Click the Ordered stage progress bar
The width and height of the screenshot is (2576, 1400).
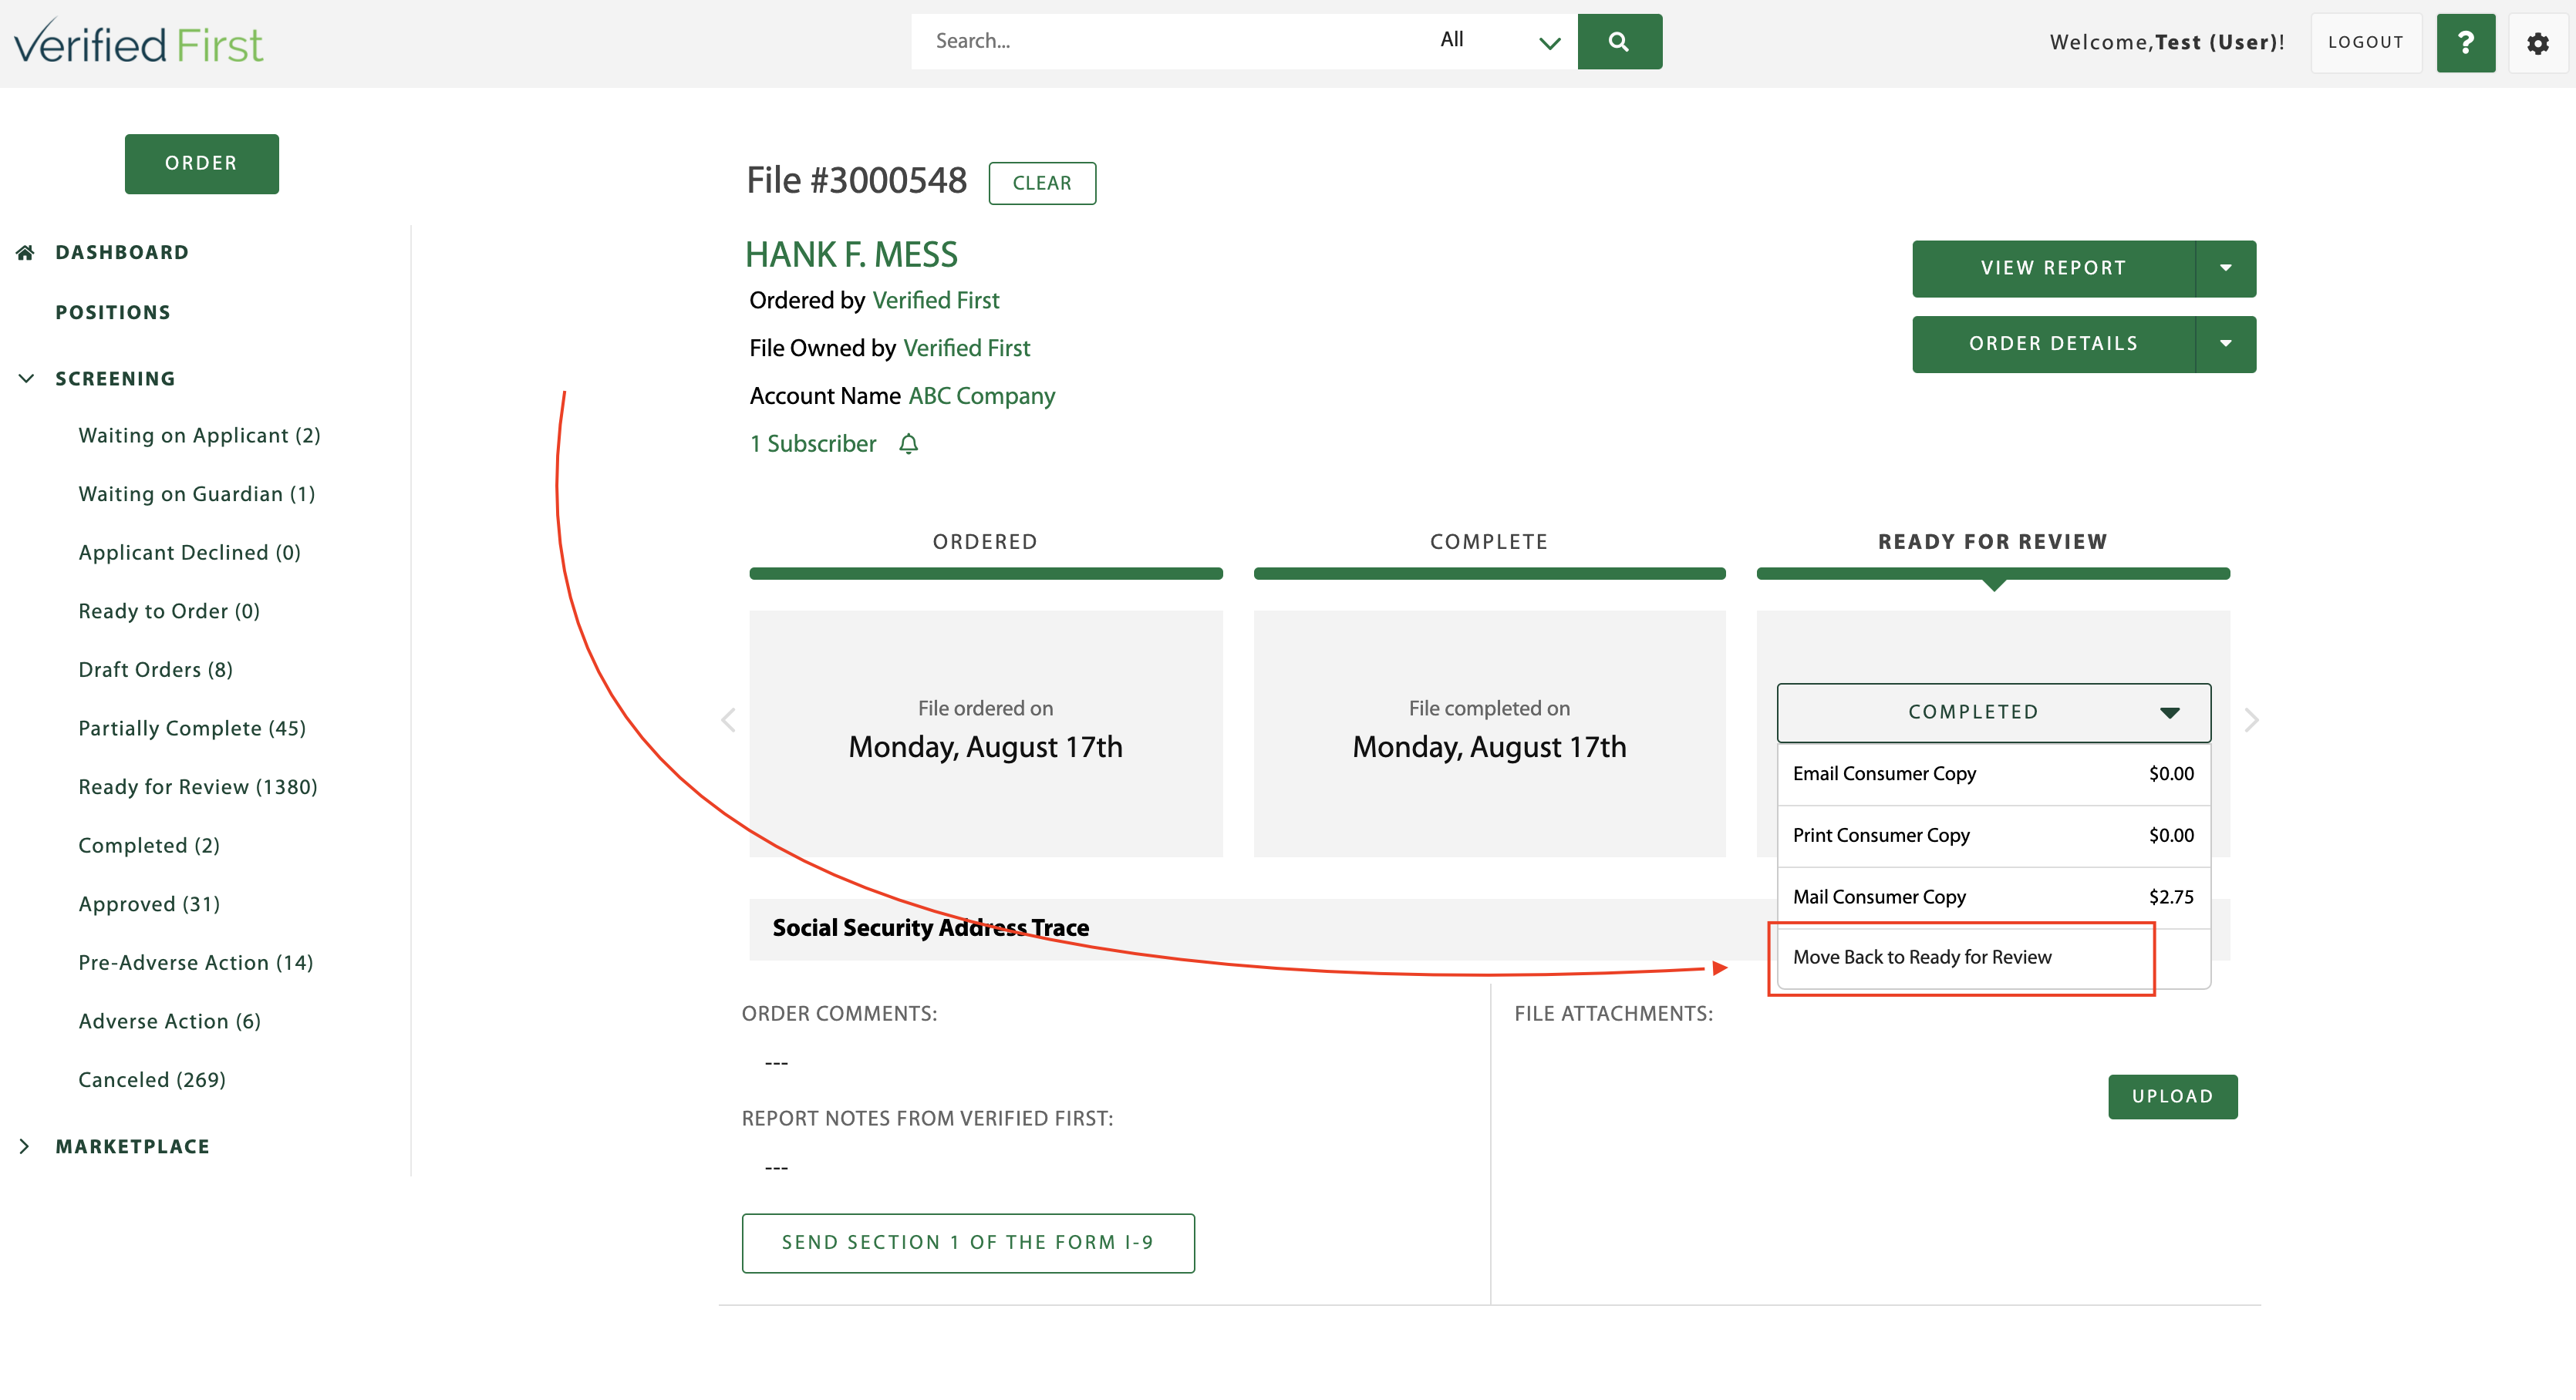(x=985, y=573)
